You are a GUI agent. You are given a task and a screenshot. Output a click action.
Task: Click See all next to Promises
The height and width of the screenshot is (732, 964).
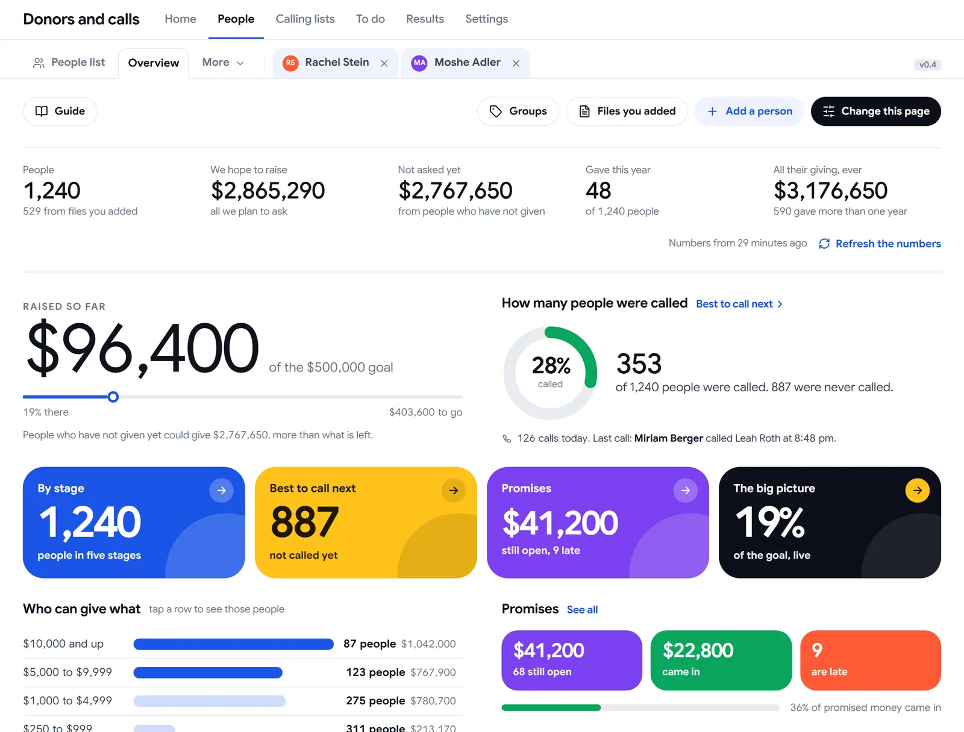582,610
